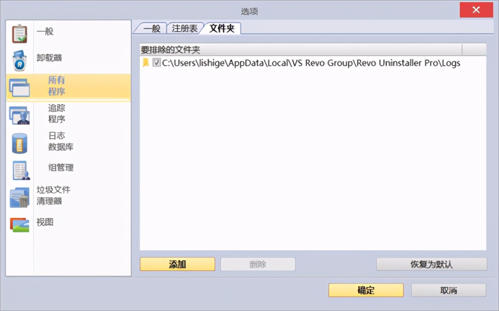499x311 pixels.
Task: Open the 一般 sidebar label
Action: (x=45, y=31)
